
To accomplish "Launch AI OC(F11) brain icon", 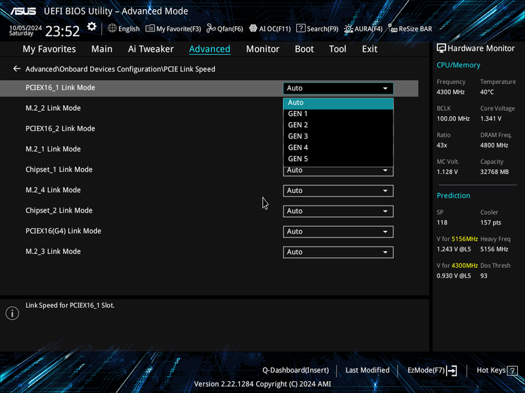I will 253,28.
